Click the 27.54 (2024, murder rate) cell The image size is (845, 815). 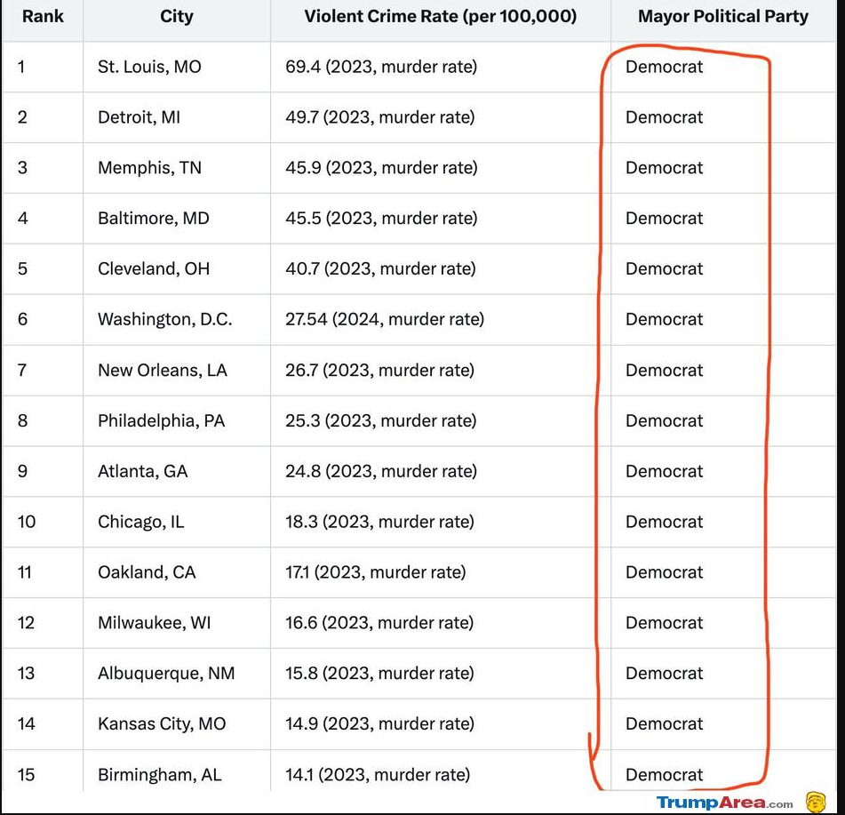click(x=441, y=320)
